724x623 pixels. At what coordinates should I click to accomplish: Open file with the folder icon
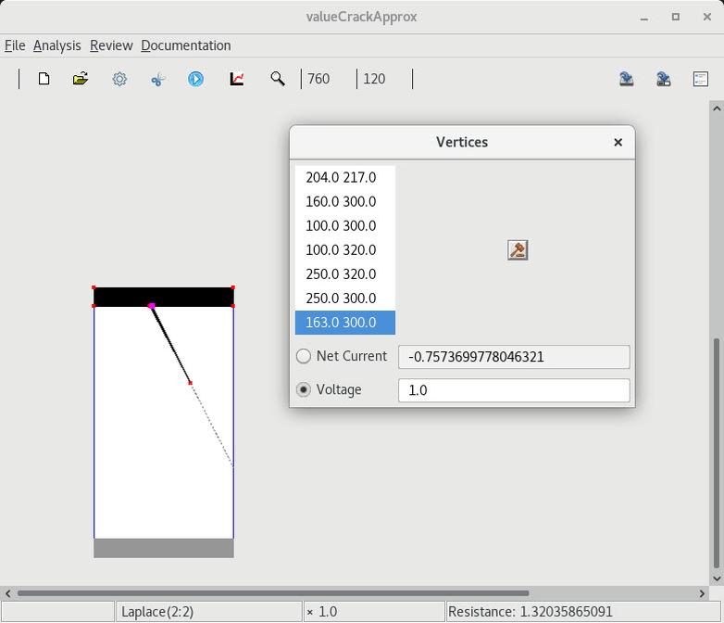(81, 80)
